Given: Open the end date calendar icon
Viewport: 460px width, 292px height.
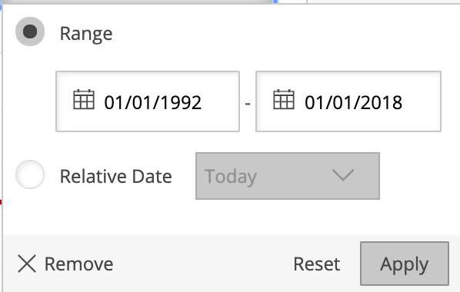Looking at the screenshot, I should coord(284,100).
